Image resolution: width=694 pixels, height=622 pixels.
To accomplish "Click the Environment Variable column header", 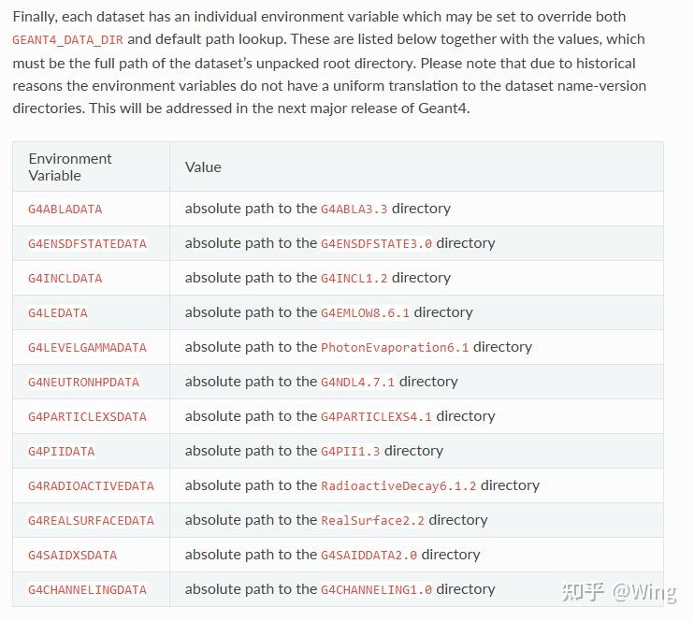I will coord(70,166).
